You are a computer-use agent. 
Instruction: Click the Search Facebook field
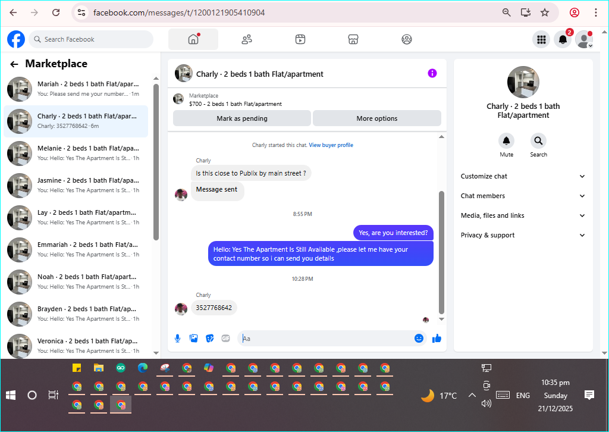click(91, 39)
